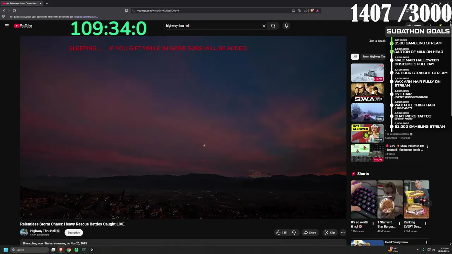Viewport: 452px width, 254px height.
Task: Click the Windows taskbar Search box
Action: (x=29, y=250)
